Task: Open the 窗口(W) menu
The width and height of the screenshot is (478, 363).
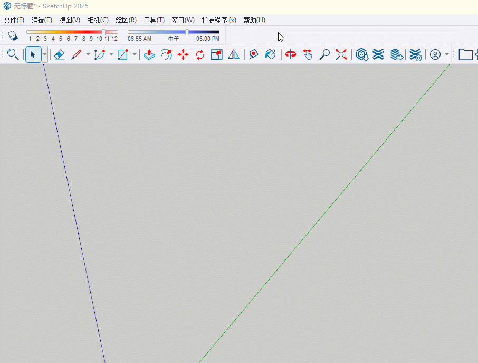Action: pos(183,20)
